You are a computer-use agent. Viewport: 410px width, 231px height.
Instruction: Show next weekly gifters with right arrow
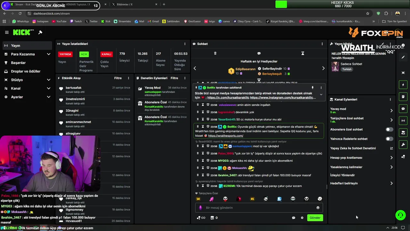[323, 68]
